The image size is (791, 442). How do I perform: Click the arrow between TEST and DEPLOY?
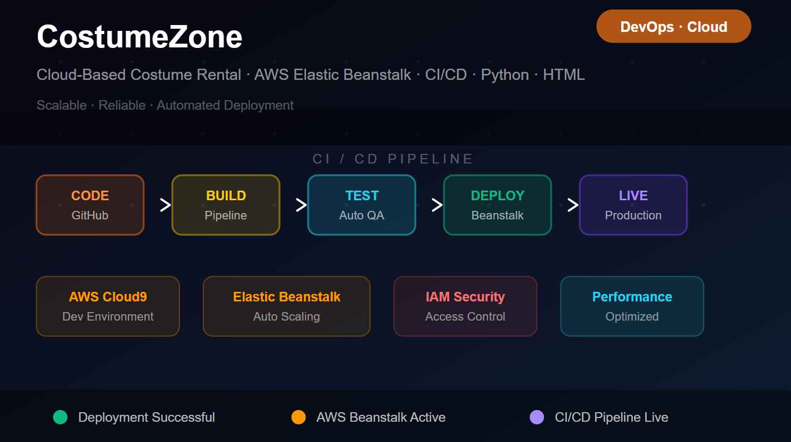437,205
